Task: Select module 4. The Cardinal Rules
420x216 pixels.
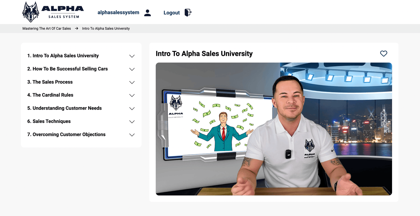Action: pyautogui.click(x=50, y=95)
